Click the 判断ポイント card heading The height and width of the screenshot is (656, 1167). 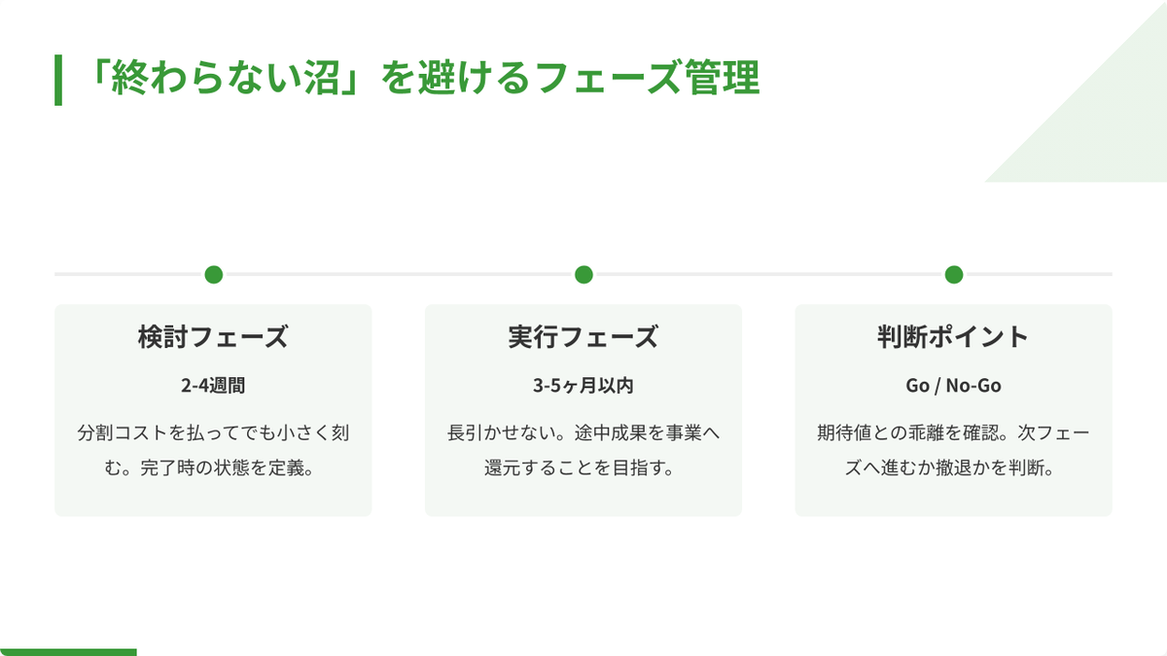pos(954,337)
